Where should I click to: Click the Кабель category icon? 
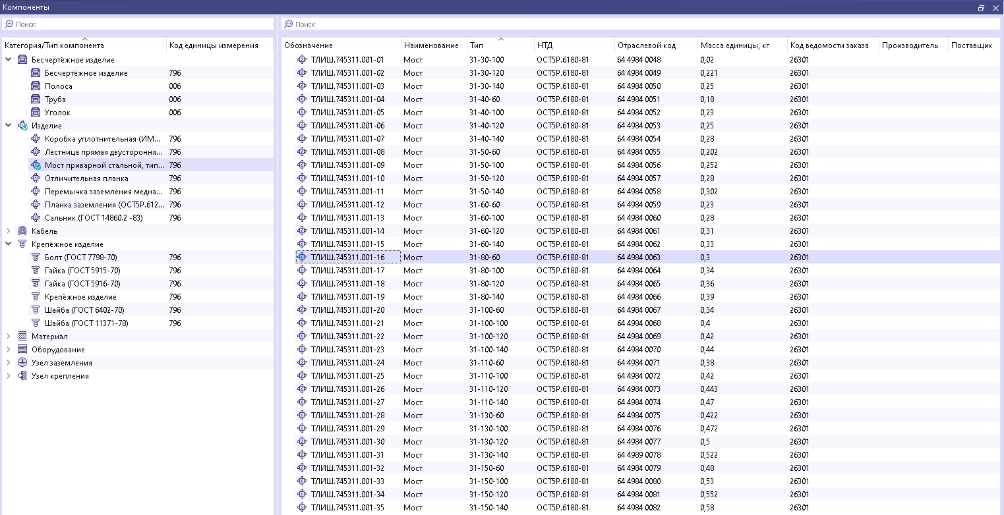coord(22,231)
